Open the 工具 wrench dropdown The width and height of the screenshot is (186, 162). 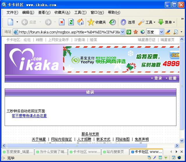click(147, 22)
